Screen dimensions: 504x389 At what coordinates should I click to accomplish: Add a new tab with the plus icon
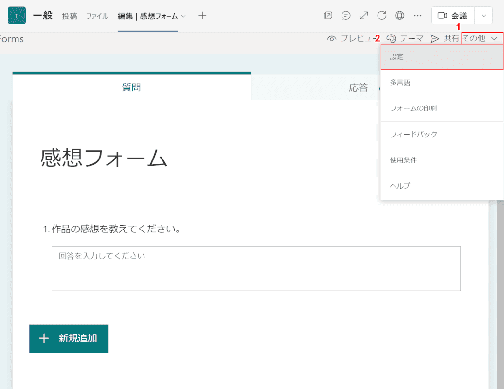pyautogui.click(x=202, y=16)
